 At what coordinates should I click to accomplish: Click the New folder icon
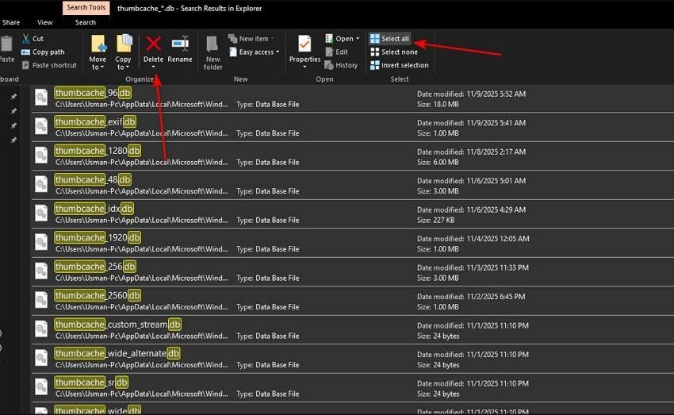tap(213, 44)
